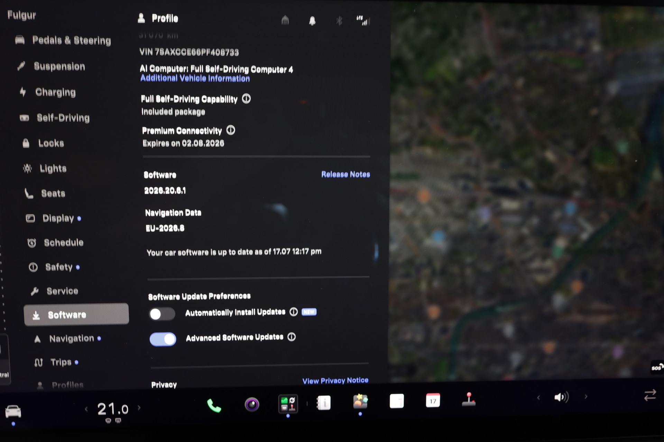Open Locks settings
The width and height of the screenshot is (664, 442).
43,143
